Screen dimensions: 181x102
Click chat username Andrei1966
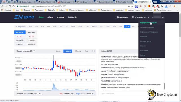[106, 71]
